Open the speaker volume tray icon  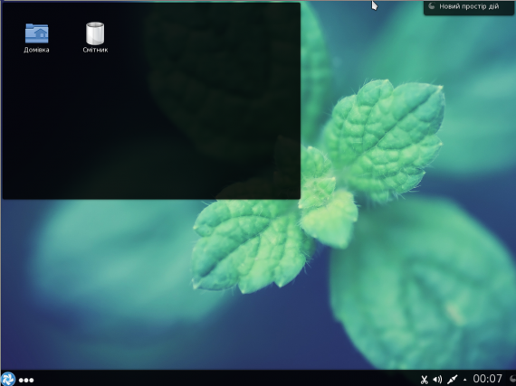point(437,380)
